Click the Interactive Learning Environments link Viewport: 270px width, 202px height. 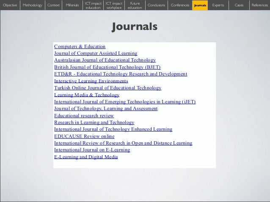click(x=91, y=81)
